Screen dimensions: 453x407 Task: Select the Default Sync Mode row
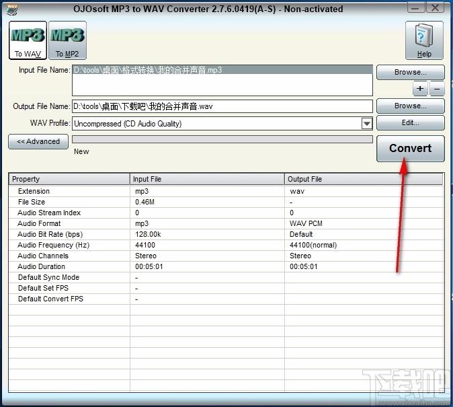(226, 277)
